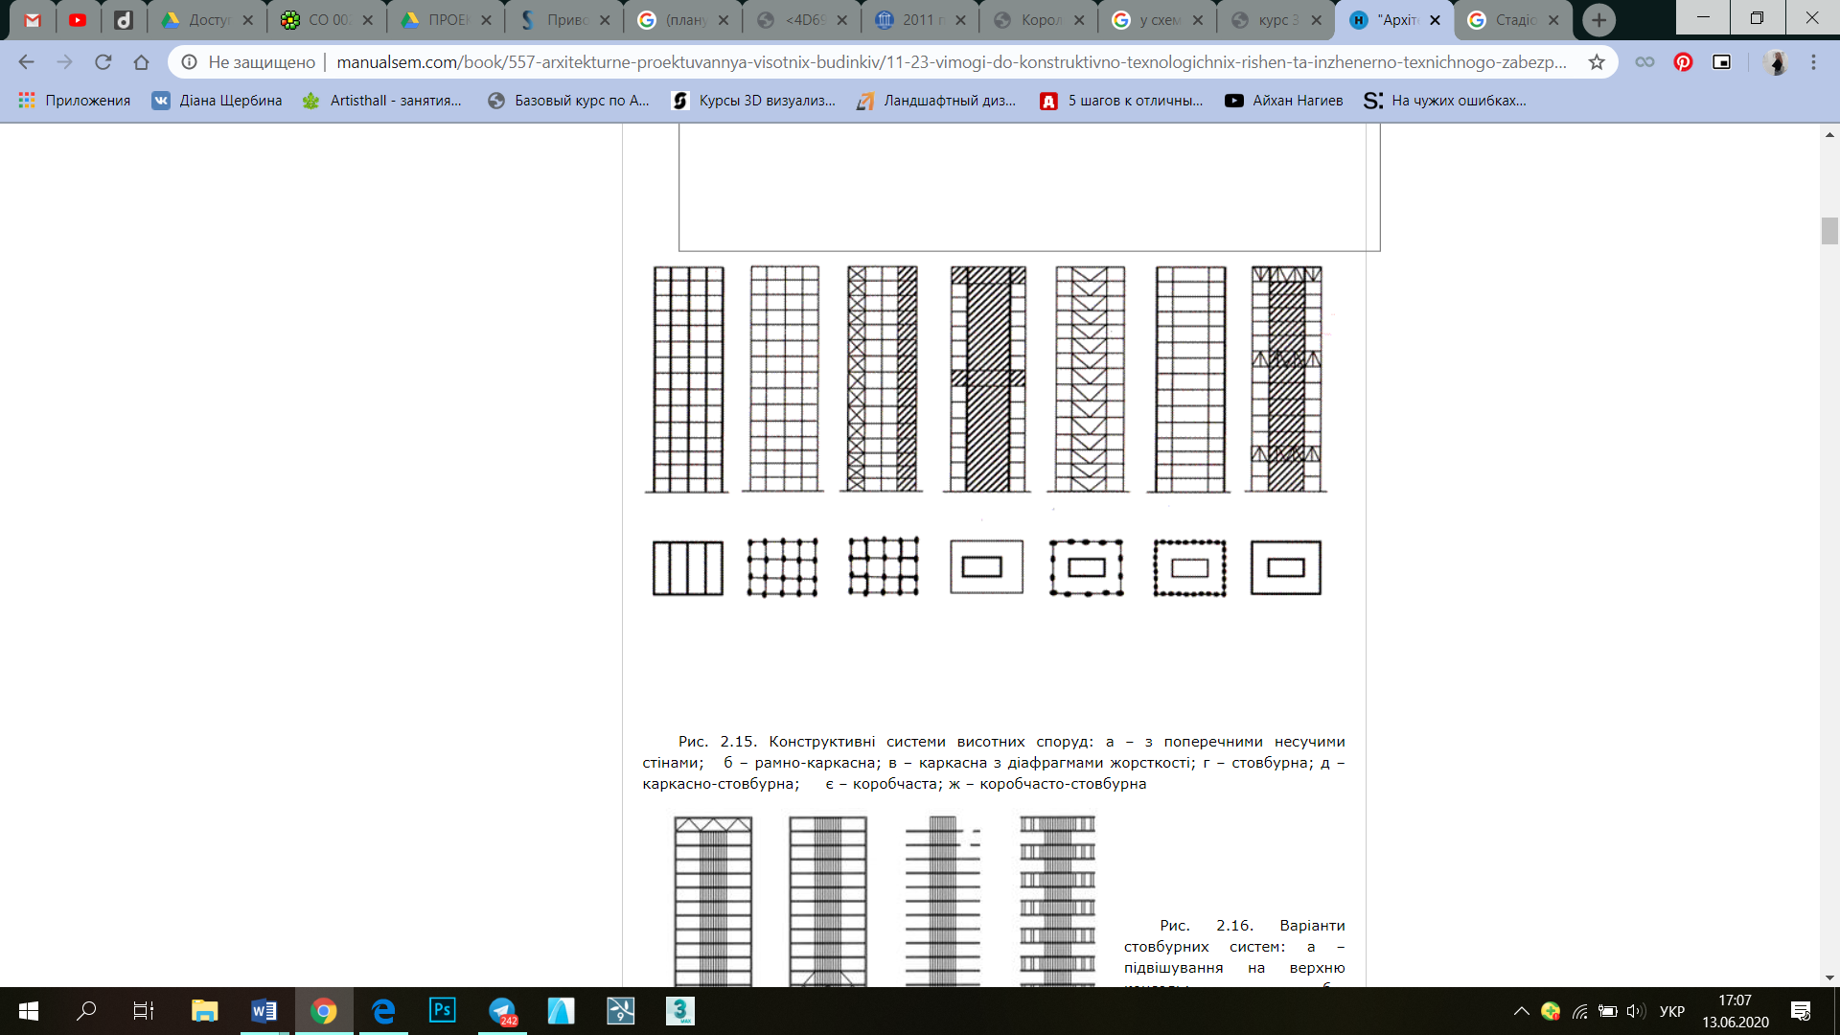The image size is (1840, 1035).
Task: Open the browser home page
Action: (x=141, y=62)
